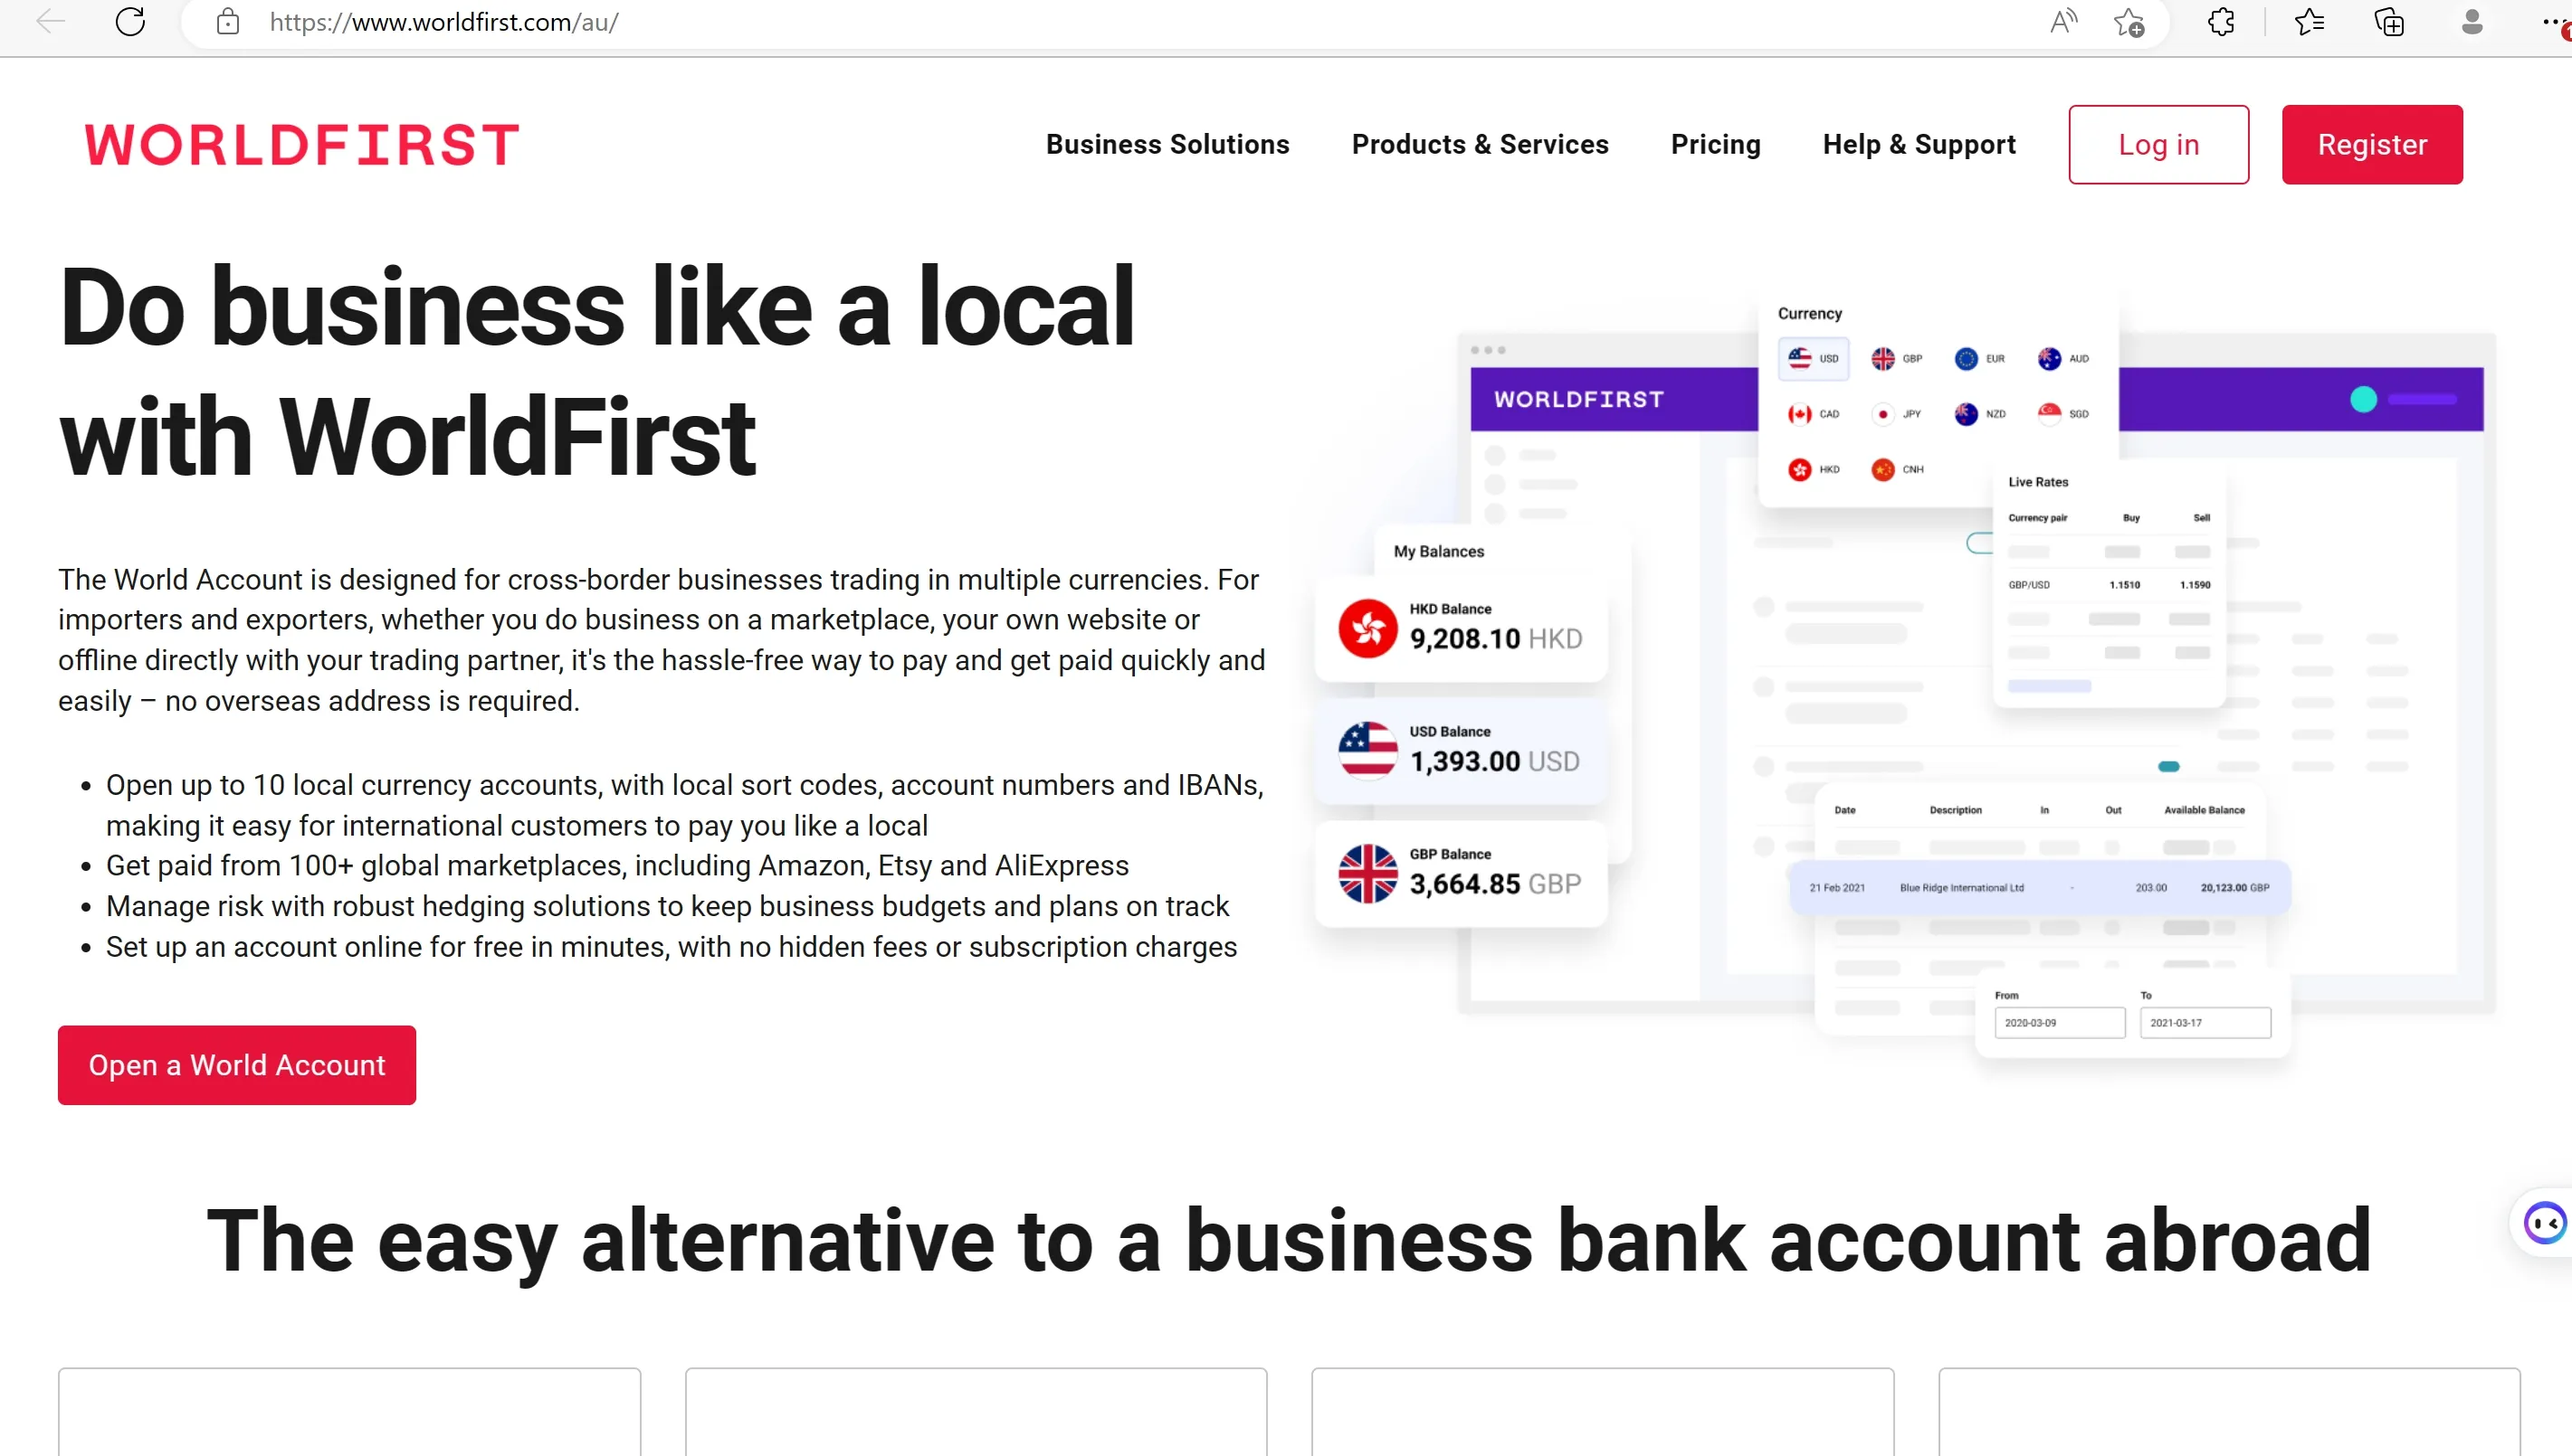This screenshot has width=2572, height=1456.
Task: Click the AUD currency flag in illustration
Action: [2050, 358]
